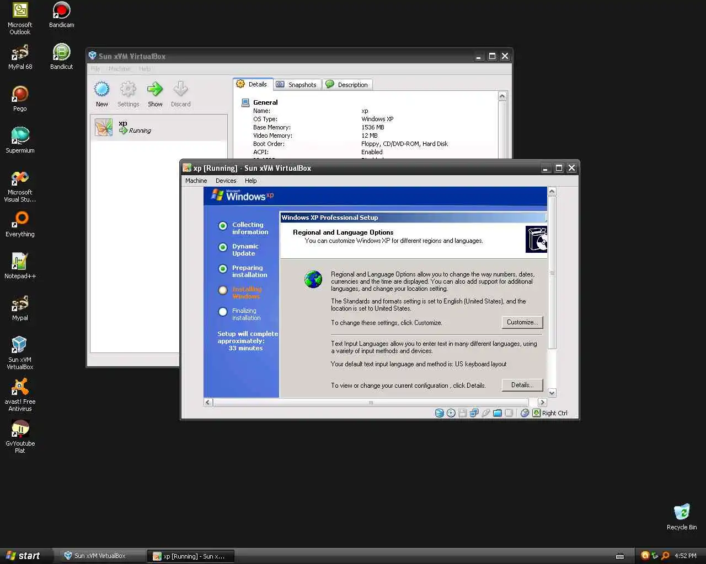Click left arrow of VM horizontal scrollbar

coord(208,403)
